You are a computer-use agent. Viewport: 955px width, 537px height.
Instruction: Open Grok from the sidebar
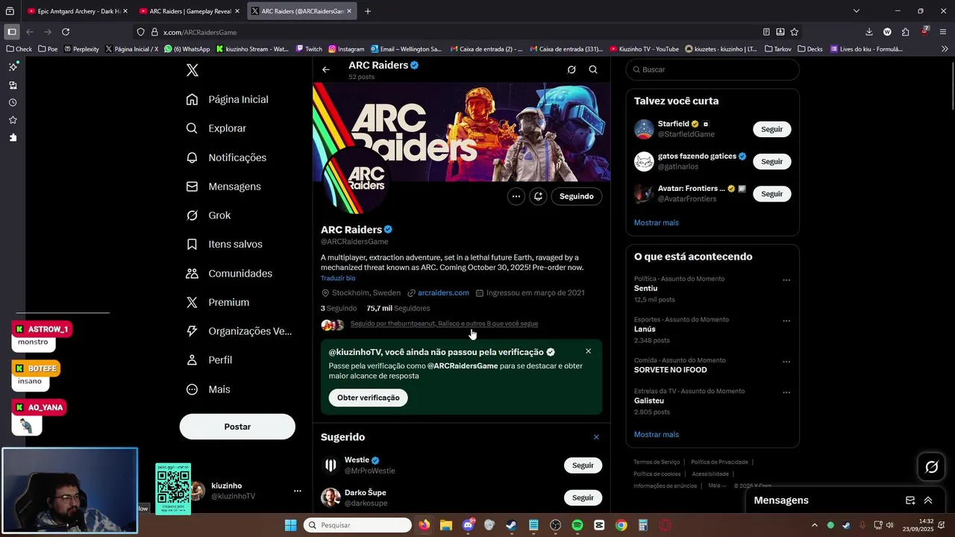pyautogui.click(x=208, y=216)
